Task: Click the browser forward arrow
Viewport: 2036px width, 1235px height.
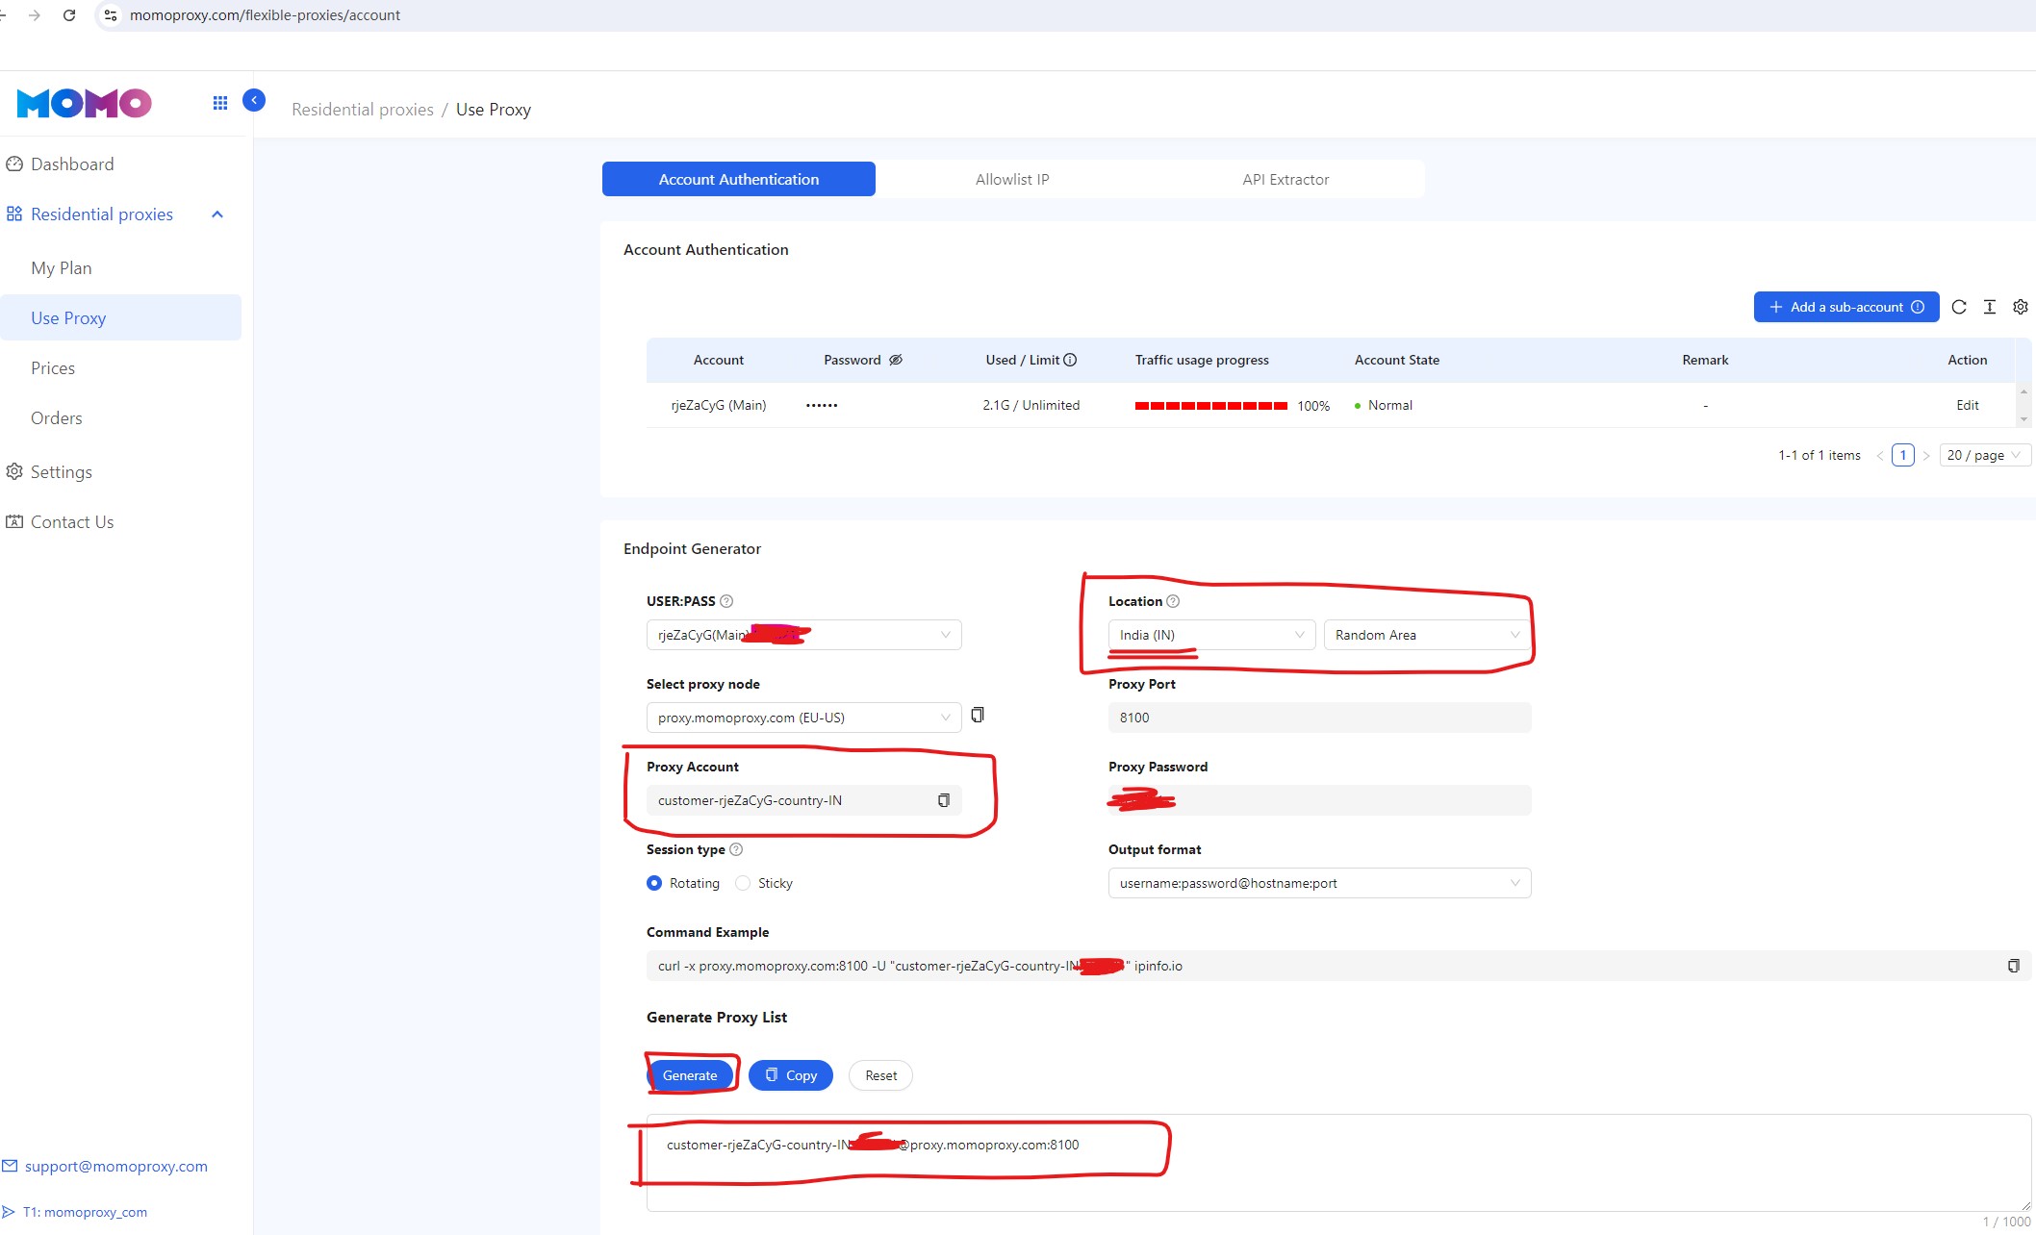Action: [x=35, y=15]
